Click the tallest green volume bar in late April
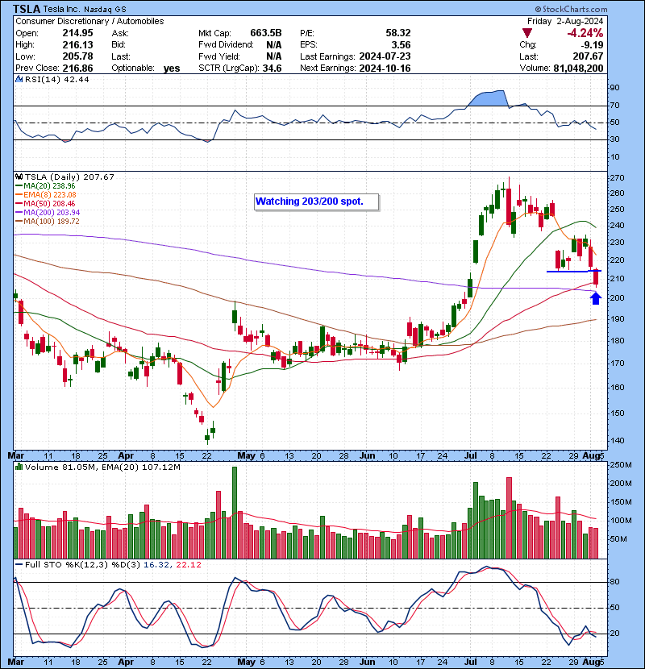Image resolution: width=645 pixels, height=669 pixels. point(235,513)
